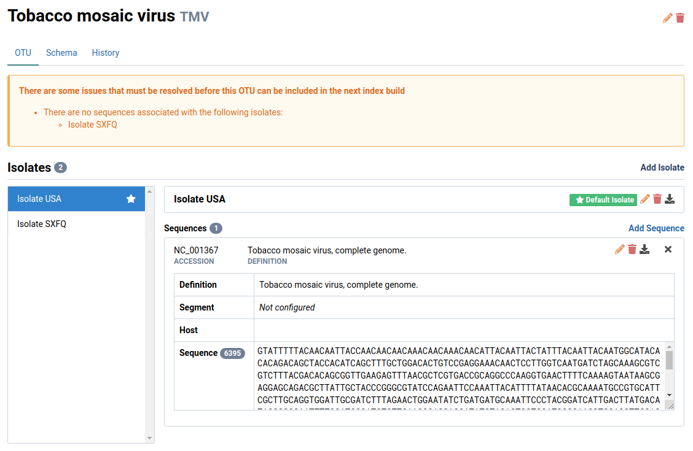Collapse the NC_001367 sequence details via the X

pyautogui.click(x=668, y=249)
